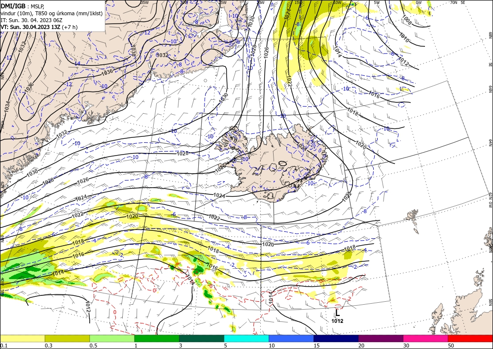
Task: Click the 1038 isobar label
Action: pyautogui.click(x=133, y=51)
